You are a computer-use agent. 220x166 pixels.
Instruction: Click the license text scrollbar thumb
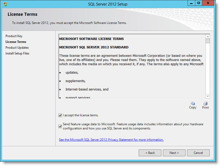coord(208,41)
